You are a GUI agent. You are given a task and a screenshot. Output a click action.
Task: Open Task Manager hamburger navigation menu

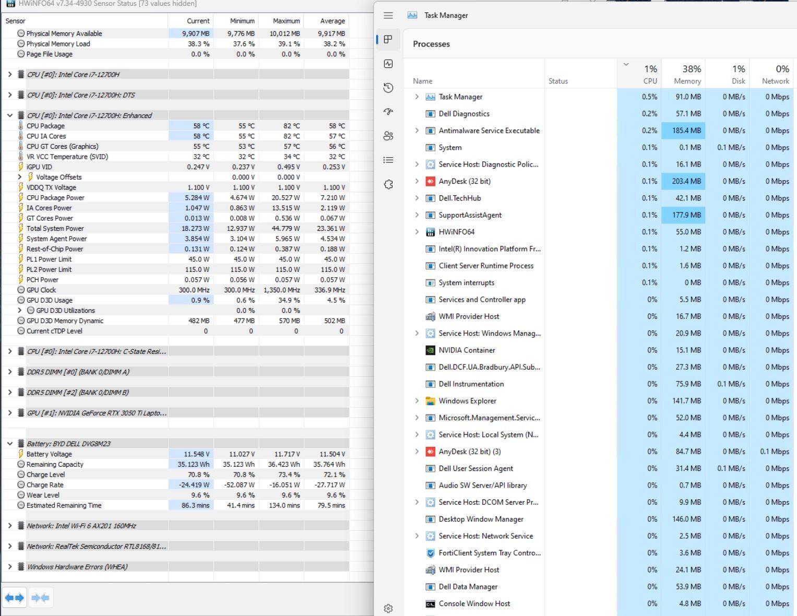pyautogui.click(x=388, y=16)
